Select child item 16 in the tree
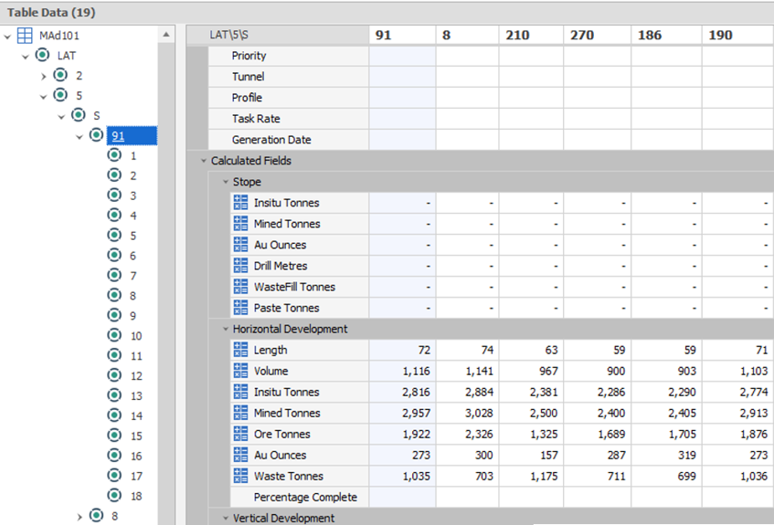Viewport: 774px width, 525px height. pos(136,456)
